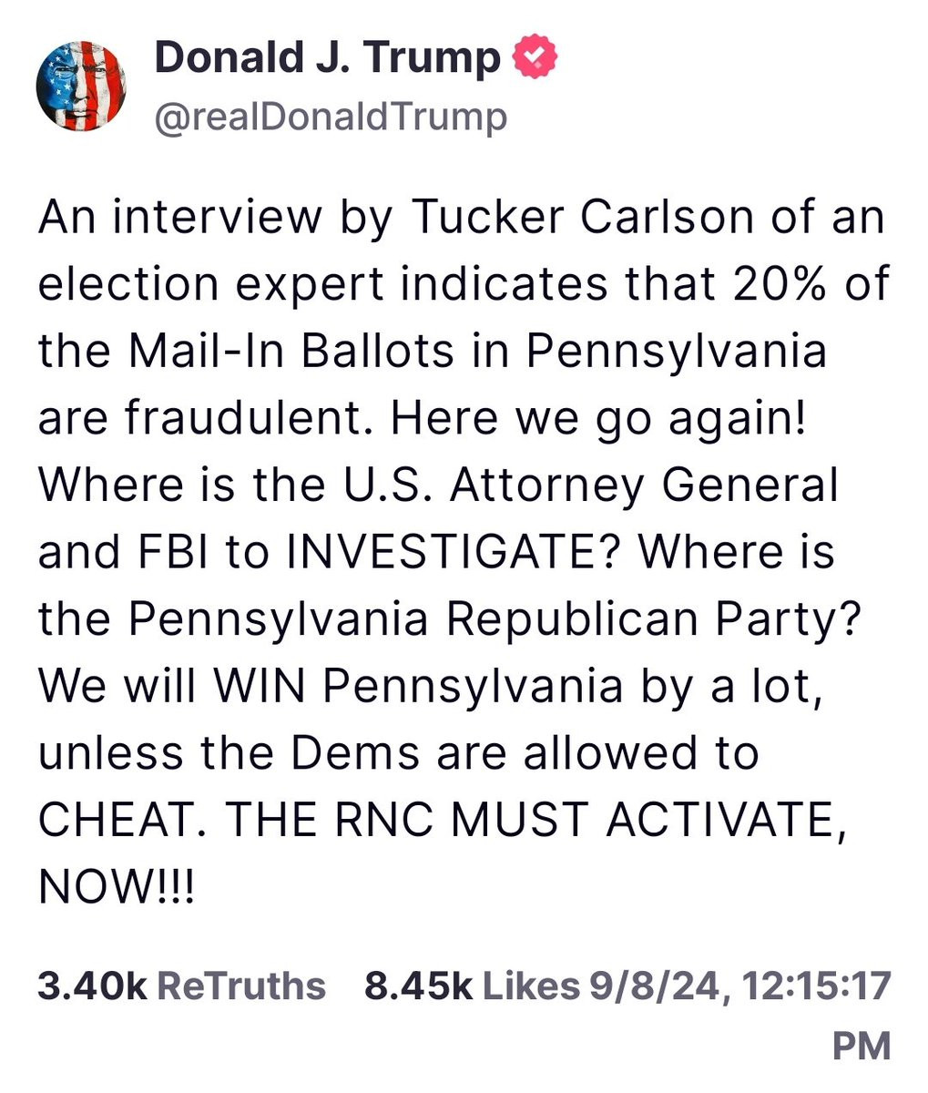Click the red verified badge icon
Image resolution: width=928 pixels, height=1093 pixels.
pyautogui.click(x=535, y=59)
